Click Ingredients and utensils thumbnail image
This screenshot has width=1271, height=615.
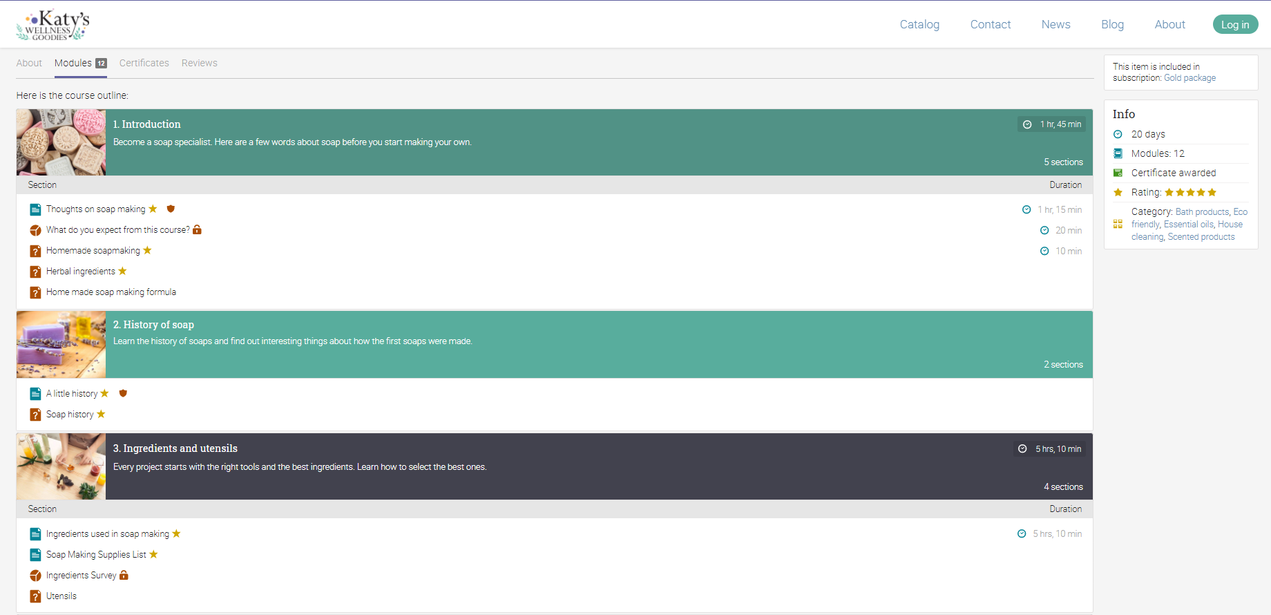click(x=61, y=466)
